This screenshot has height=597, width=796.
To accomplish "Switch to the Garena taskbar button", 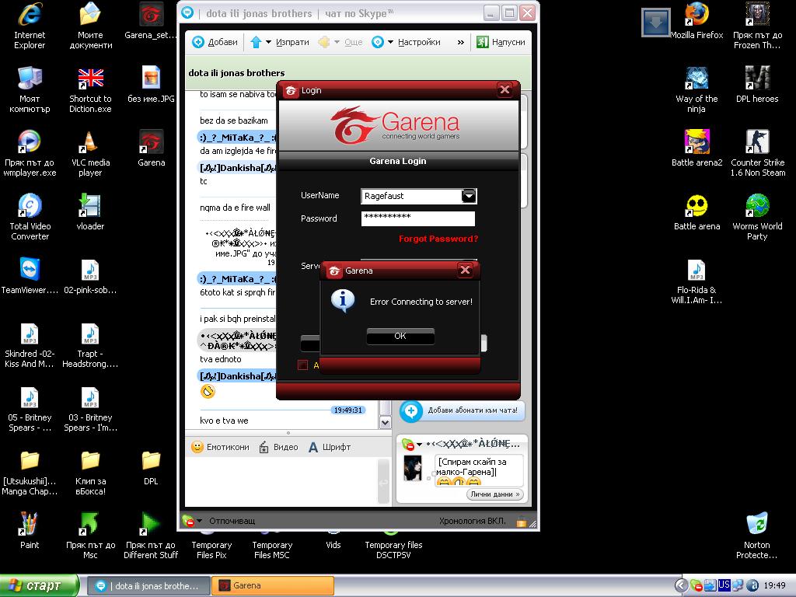I will (x=273, y=585).
